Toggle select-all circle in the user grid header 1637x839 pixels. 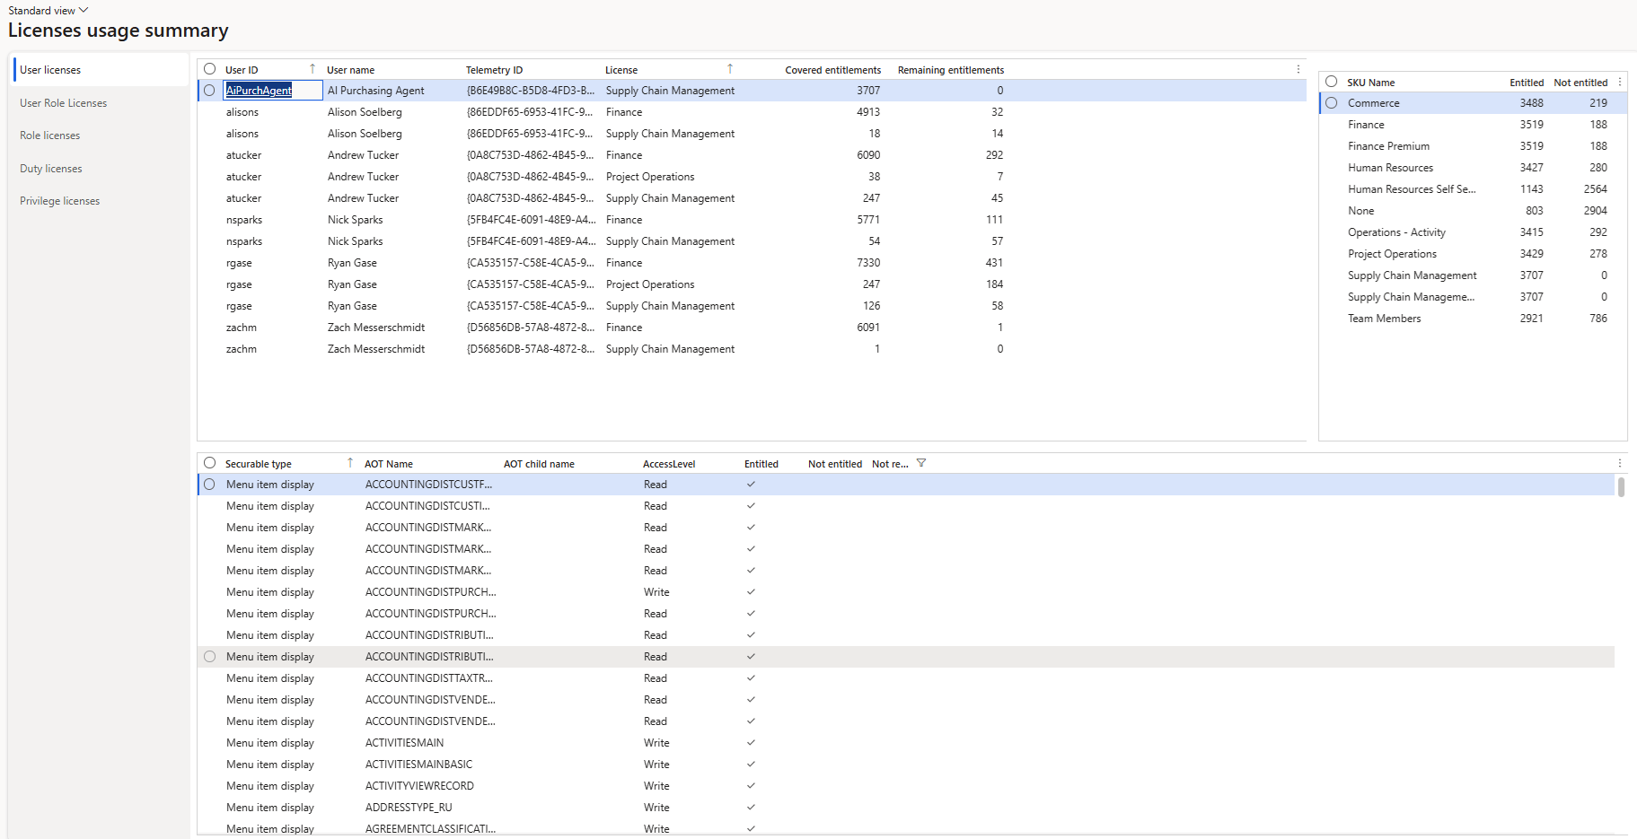[x=210, y=69]
